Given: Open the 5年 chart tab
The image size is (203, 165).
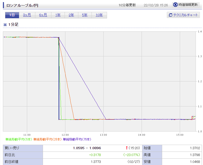Looking at the screenshot, I should [x=85, y=15].
